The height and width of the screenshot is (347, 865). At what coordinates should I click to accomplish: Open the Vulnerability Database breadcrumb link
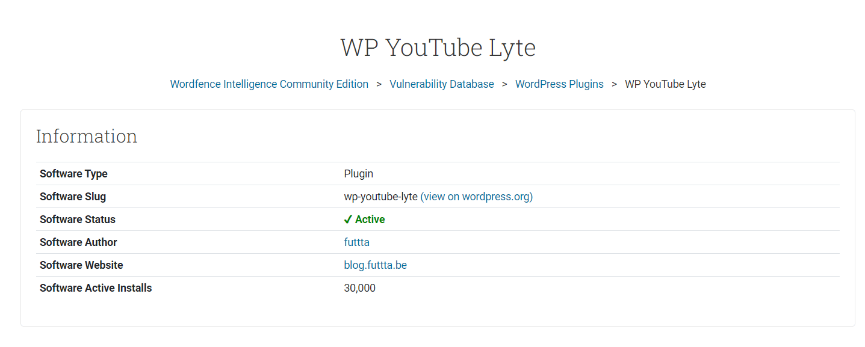click(x=441, y=84)
